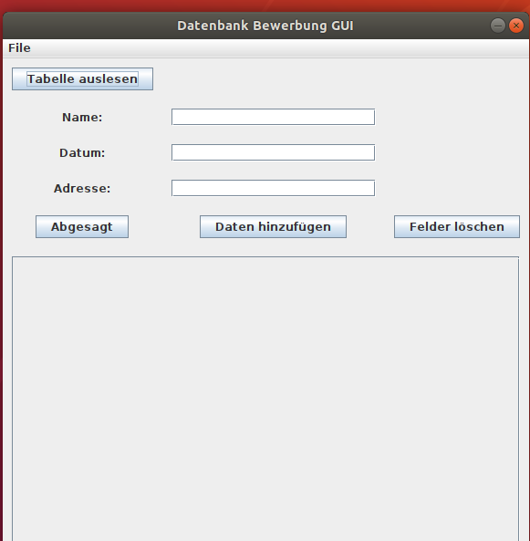Click the Adresse: label text

[x=82, y=188]
